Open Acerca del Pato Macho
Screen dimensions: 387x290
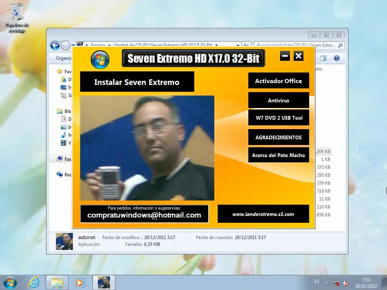[279, 155]
